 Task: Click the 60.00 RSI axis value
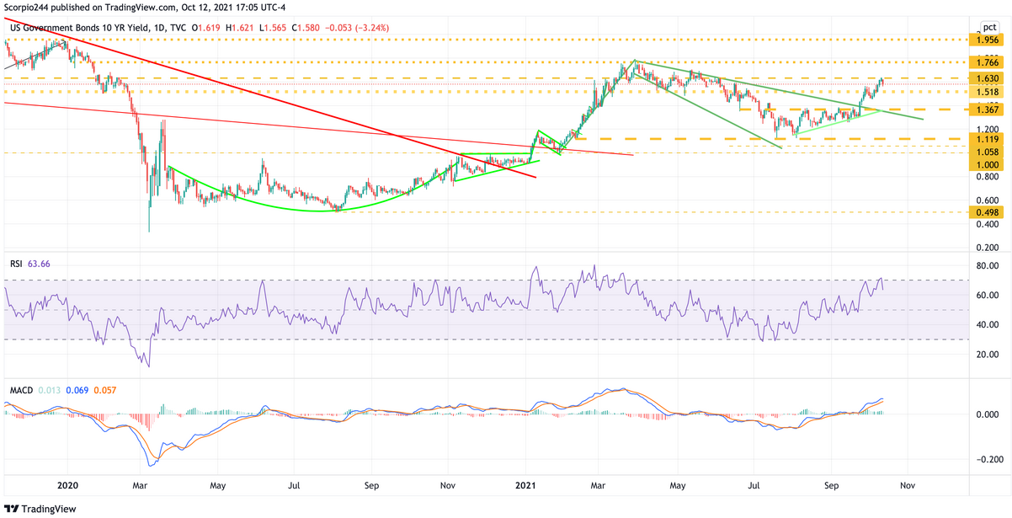click(x=988, y=296)
